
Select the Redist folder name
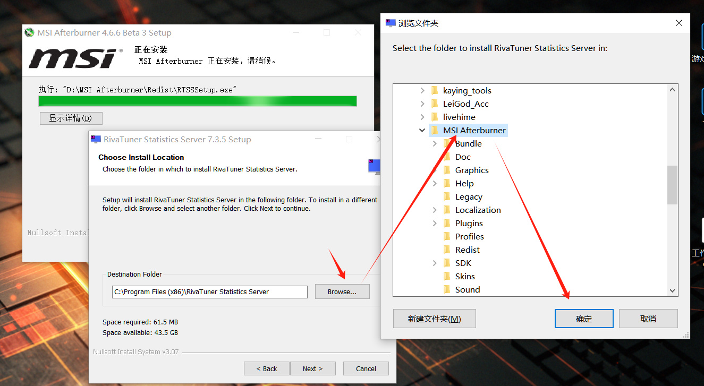(x=468, y=250)
